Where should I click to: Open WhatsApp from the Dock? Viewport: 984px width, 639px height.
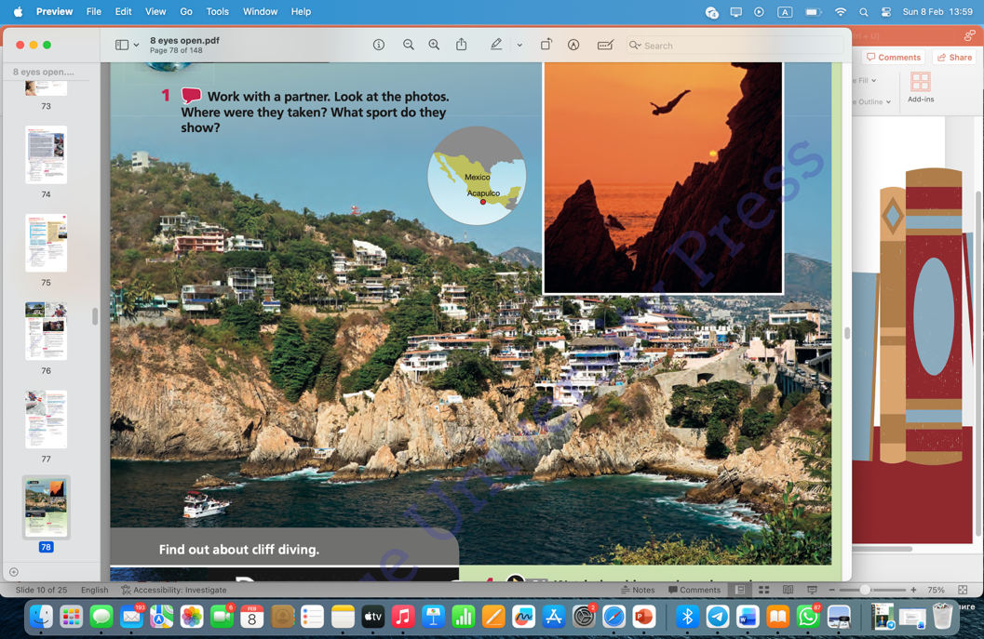[x=808, y=617]
